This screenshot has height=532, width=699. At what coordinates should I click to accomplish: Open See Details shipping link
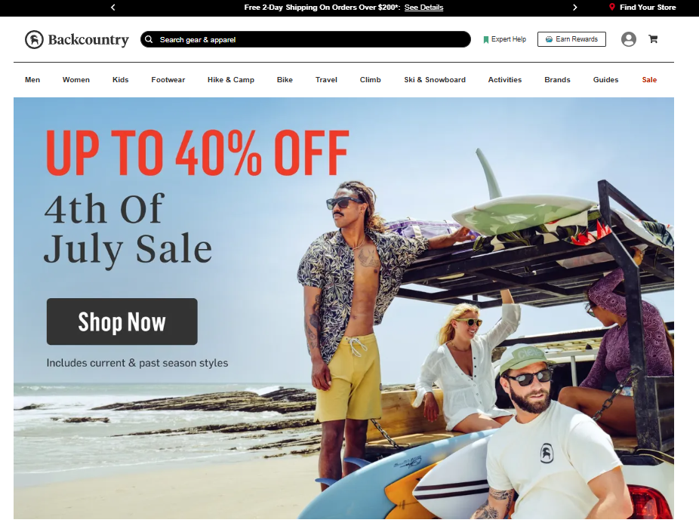tap(423, 7)
